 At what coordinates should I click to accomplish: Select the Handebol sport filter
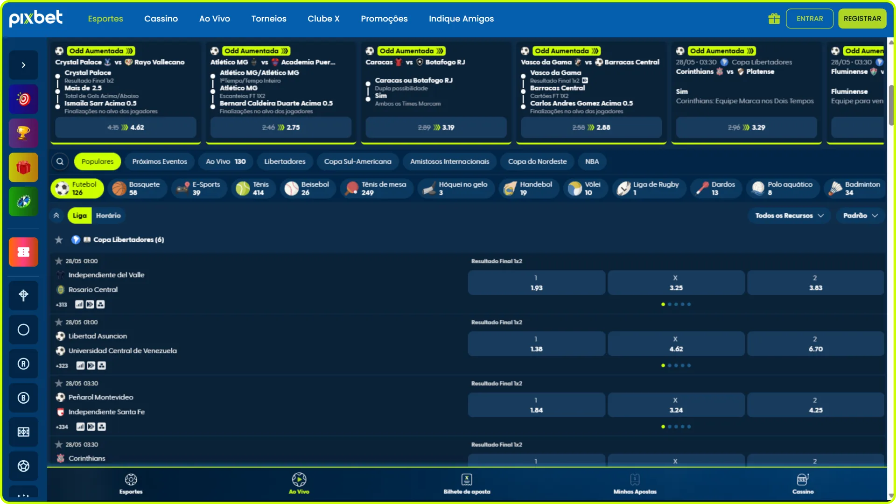click(529, 189)
